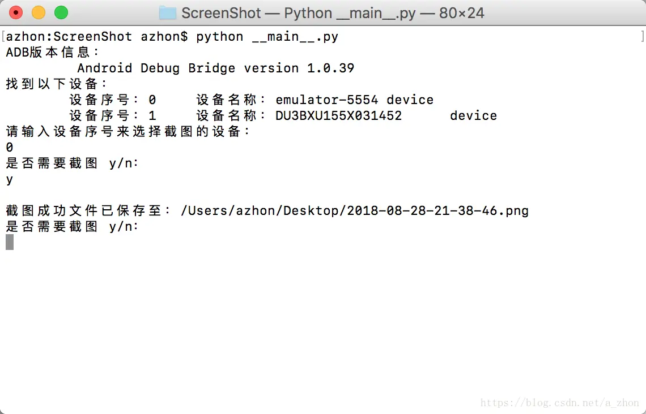Click the '找到以下设备' line
Screen dimensions: 646x414
56,84
